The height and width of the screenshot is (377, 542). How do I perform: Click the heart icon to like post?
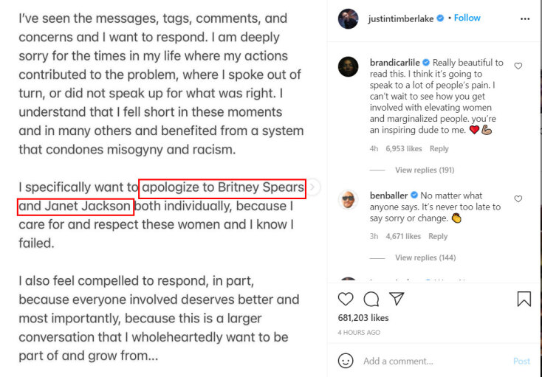point(346,299)
